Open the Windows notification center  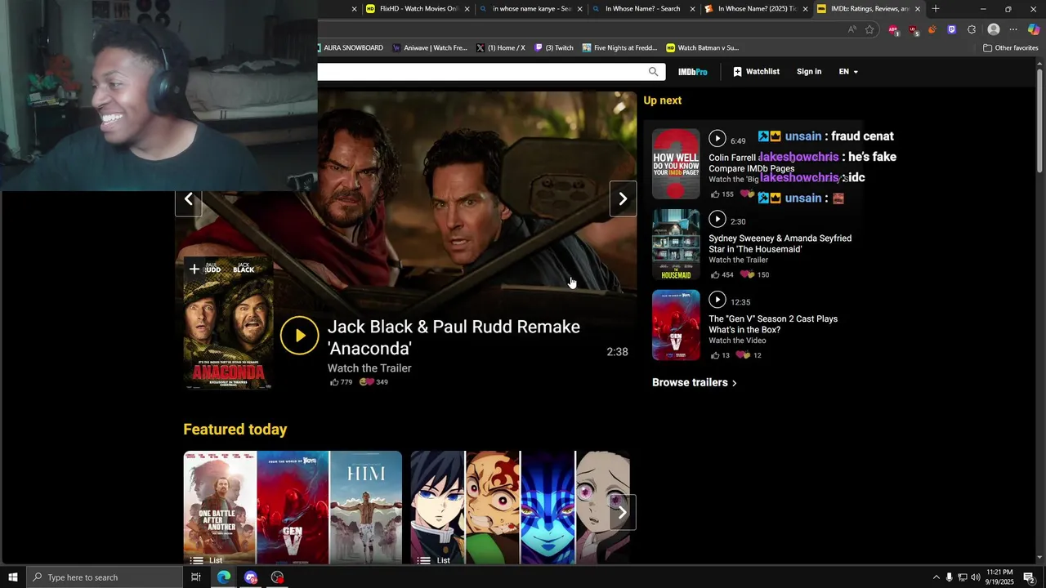coord(1030,577)
